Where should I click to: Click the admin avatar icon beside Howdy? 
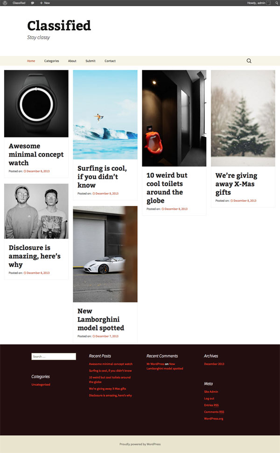coord(269,3)
